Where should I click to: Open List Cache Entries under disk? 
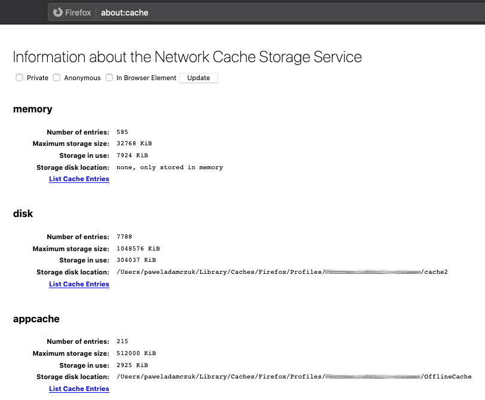(79, 284)
